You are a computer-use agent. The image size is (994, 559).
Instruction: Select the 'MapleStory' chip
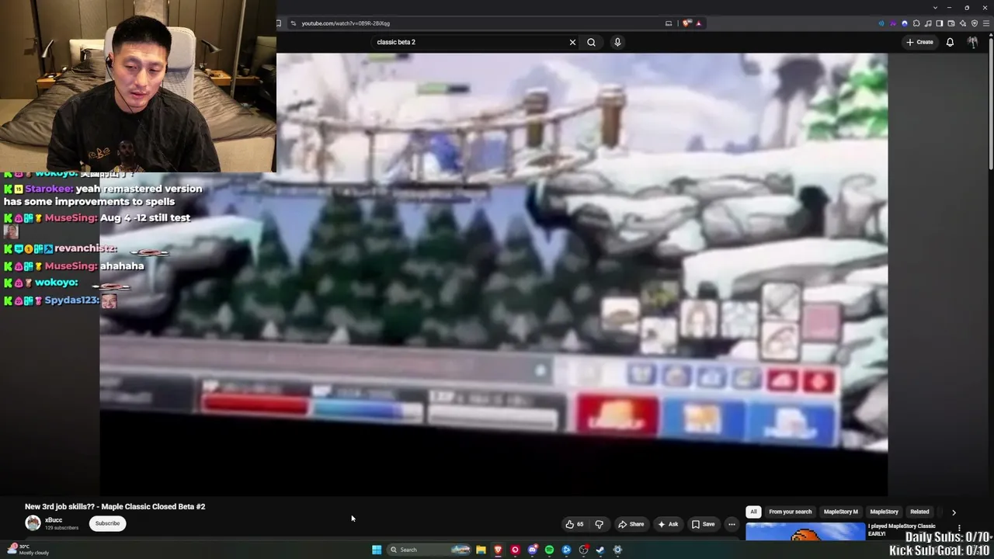[x=884, y=512]
